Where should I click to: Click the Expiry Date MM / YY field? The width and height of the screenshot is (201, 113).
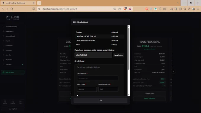(87, 89)
